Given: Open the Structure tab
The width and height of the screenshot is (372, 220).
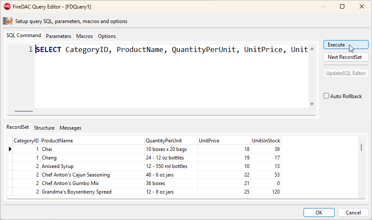Looking at the screenshot, I should click(44, 128).
